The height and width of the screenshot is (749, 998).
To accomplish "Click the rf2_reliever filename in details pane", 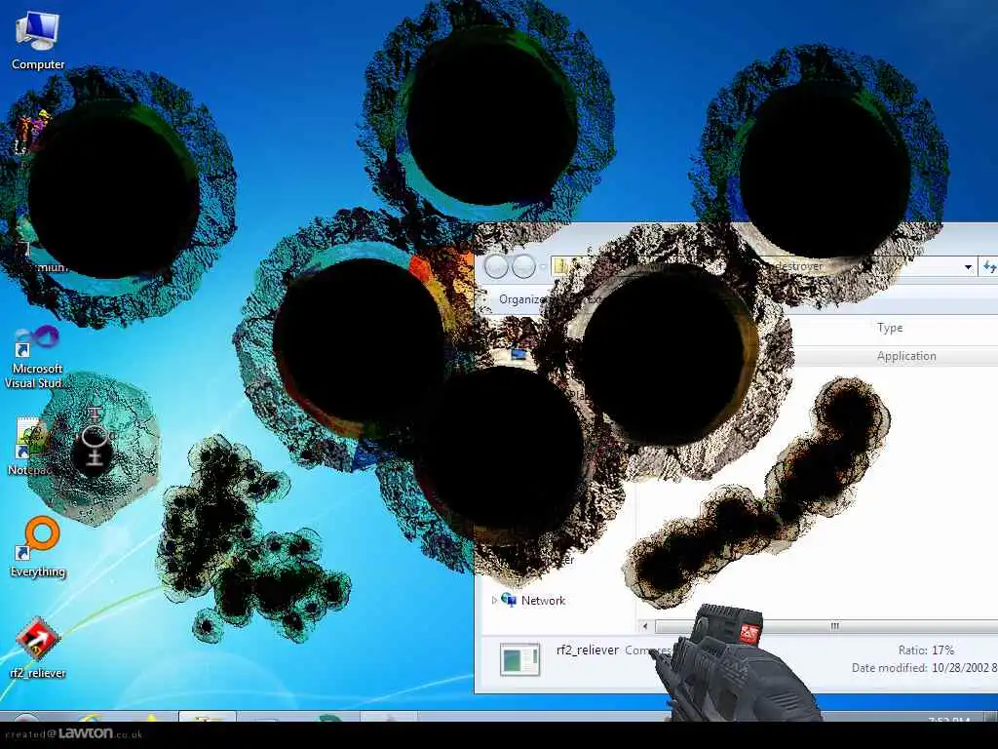I will pyautogui.click(x=588, y=650).
